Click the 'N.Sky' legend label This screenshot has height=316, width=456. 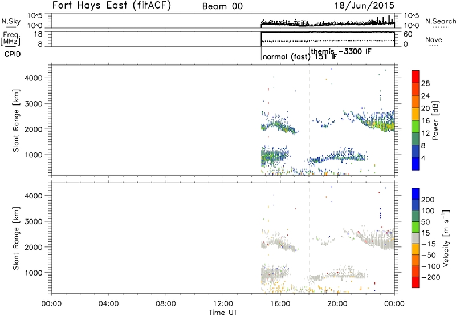pos(11,21)
